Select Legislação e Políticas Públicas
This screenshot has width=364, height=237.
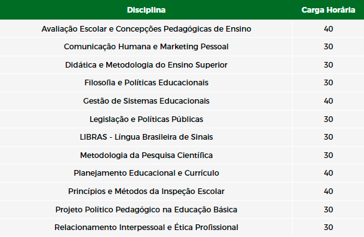click(146, 119)
